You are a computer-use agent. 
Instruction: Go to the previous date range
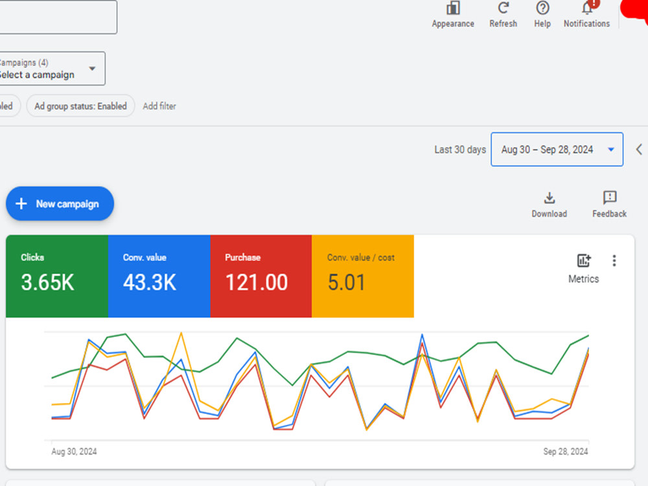coord(639,149)
